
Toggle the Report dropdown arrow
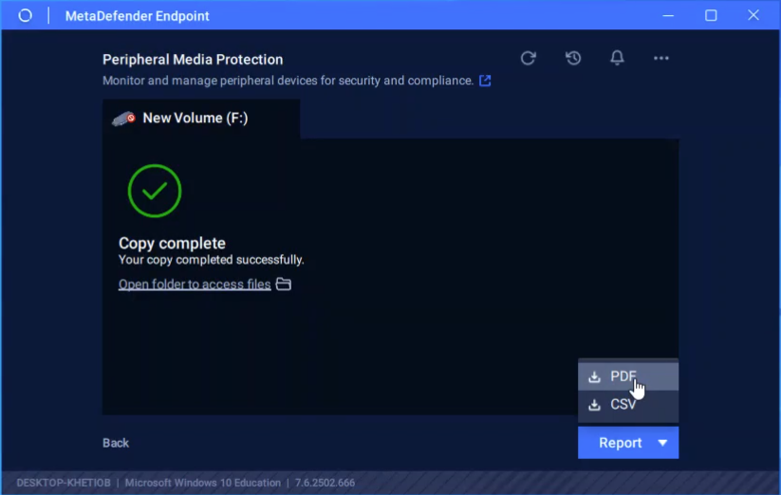(662, 443)
